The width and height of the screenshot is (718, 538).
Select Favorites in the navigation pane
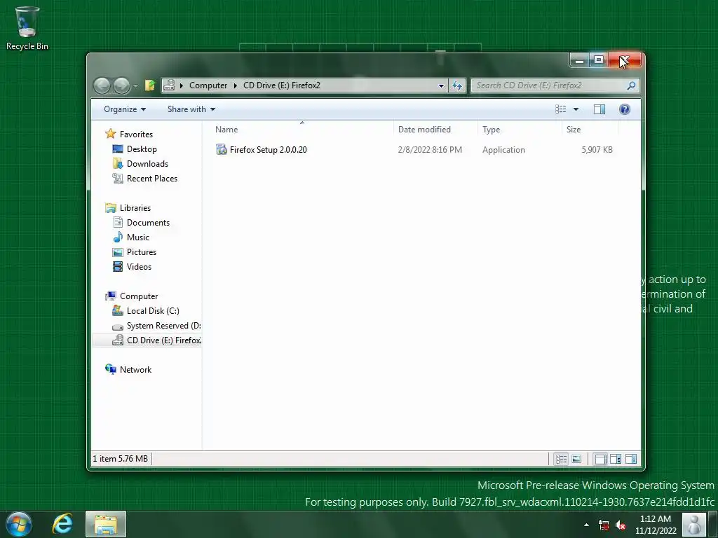tap(136, 134)
